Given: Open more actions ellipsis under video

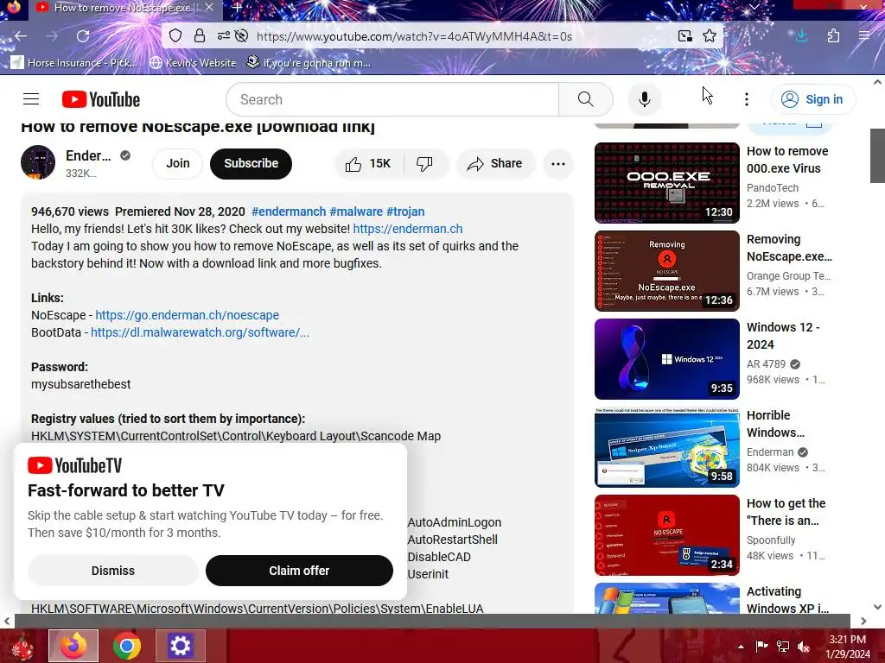Looking at the screenshot, I should coord(558,163).
